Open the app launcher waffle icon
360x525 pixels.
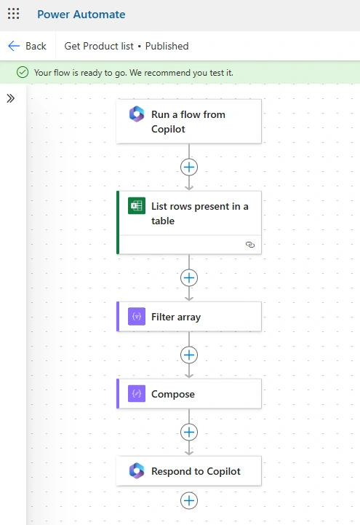tap(13, 14)
